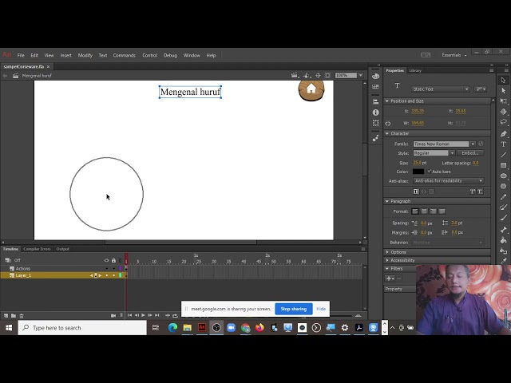Toggle visibility dot of Actions layer
This screenshot has width=511, height=383.
106,269
